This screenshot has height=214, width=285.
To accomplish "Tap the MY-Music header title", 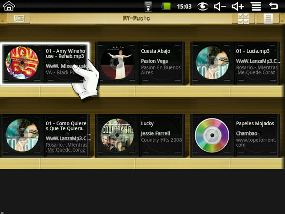I will click(x=137, y=18).
